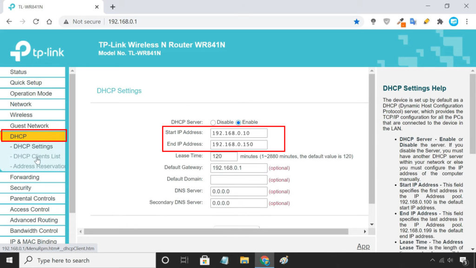This screenshot has height=268, width=476.
Task: Open the Guest Network menu
Action: click(x=33, y=126)
